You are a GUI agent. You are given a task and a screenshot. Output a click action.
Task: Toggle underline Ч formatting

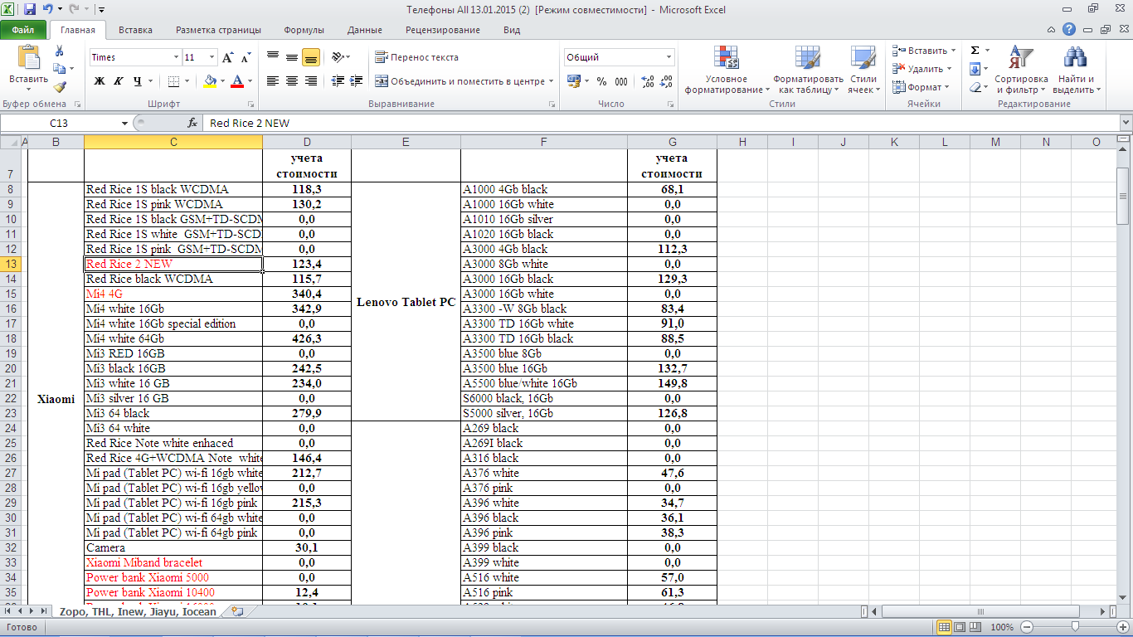(138, 80)
